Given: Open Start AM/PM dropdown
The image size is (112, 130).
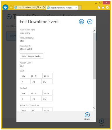Looking at the screenshot, I should 47,81.
